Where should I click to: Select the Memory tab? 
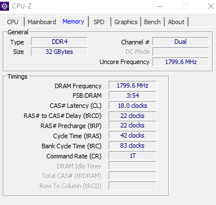(74, 21)
